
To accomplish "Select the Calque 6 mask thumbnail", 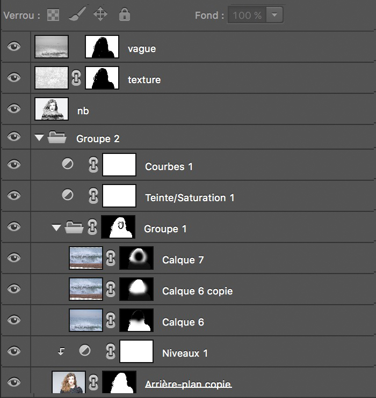I will [x=136, y=320].
